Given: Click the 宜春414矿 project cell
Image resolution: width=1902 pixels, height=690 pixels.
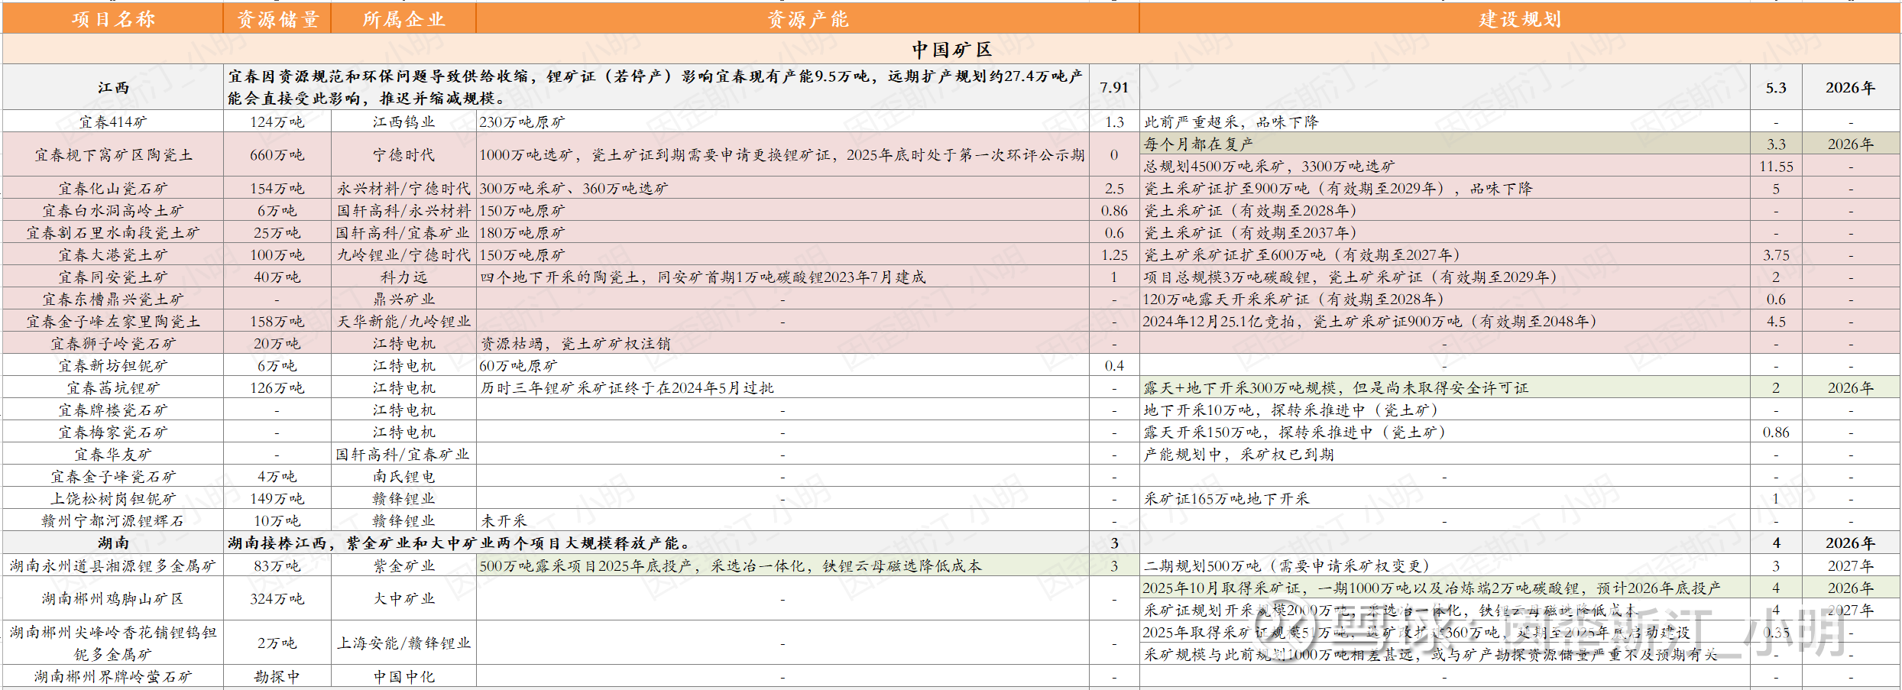Looking at the screenshot, I should click(x=113, y=121).
